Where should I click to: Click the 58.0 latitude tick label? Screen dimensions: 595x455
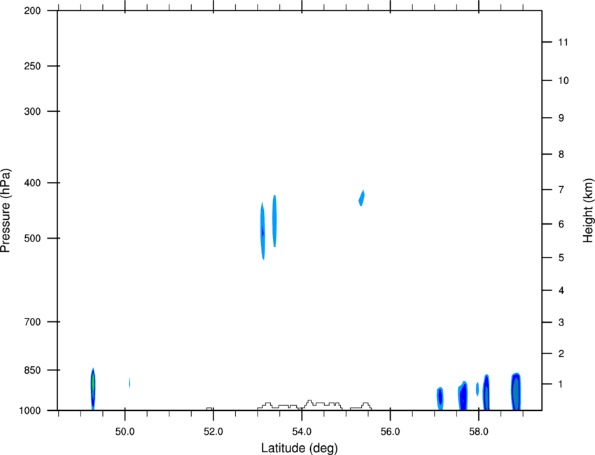point(479,432)
